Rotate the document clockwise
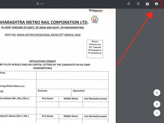164x123 pixels. [129, 4]
